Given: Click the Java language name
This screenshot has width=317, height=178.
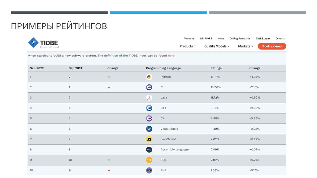Looking at the screenshot, I should click(x=164, y=98).
